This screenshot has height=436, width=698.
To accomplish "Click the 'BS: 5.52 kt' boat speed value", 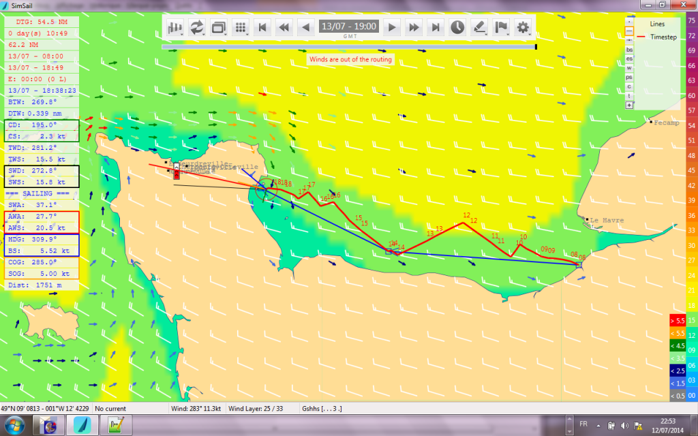I will point(42,251).
